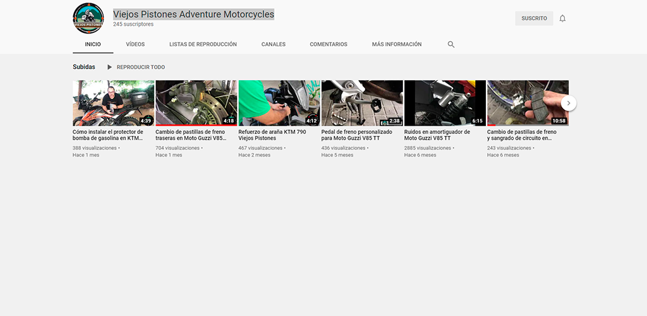This screenshot has width=647, height=316.
Task: Select the INICIO tab
Action: (93, 44)
